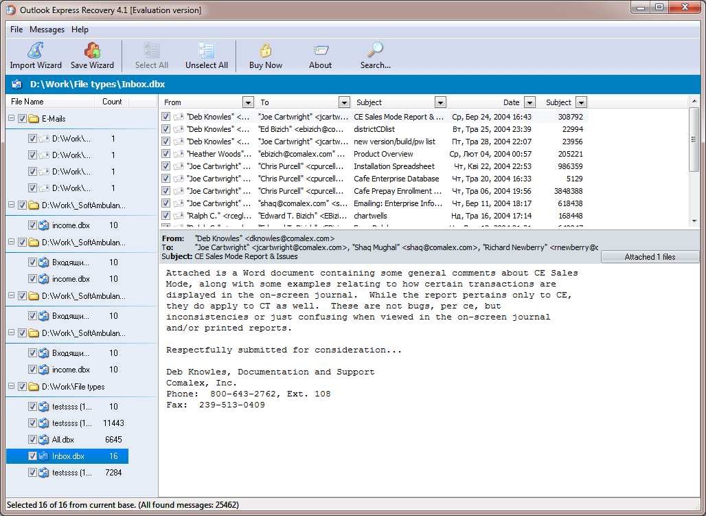The image size is (706, 516).
Task: Click the application icon in the title bar
Action: 11,10
